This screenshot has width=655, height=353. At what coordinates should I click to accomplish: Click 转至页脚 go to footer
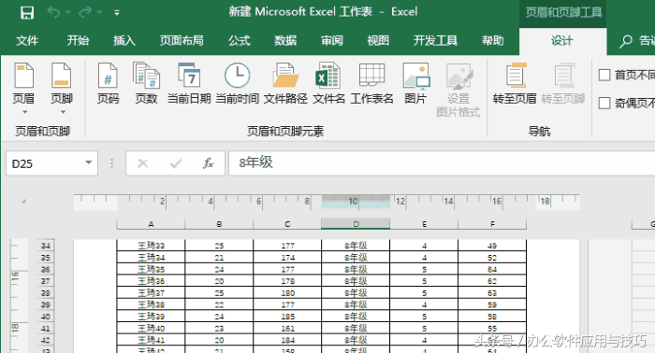tap(563, 83)
